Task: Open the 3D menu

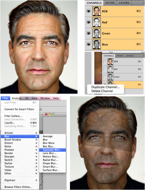Action: [x=27, y=98]
